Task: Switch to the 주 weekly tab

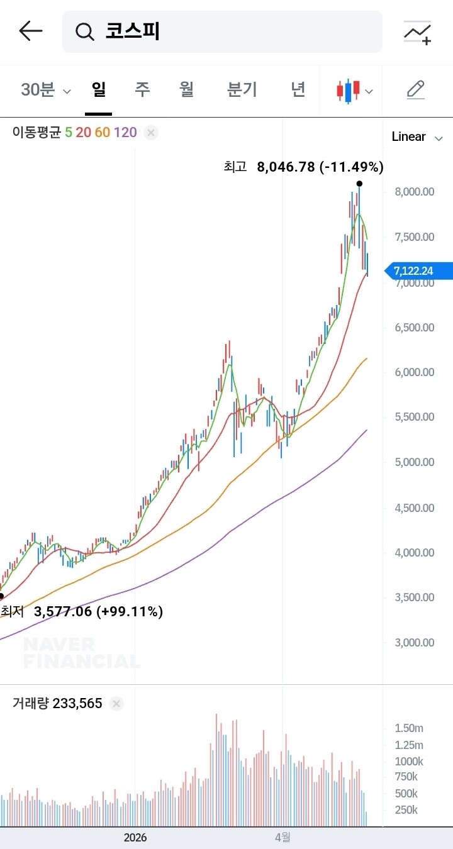Action: pyautogui.click(x=142, y=90)
